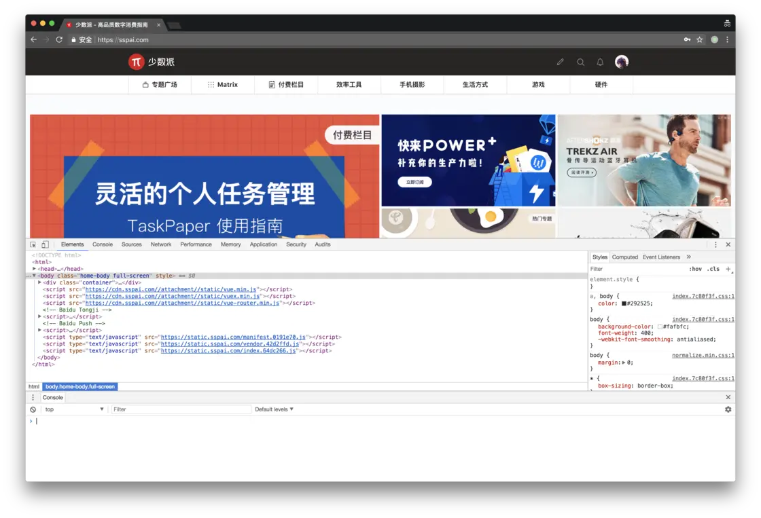Open Chrome's three-dot menu
This screenshot has height=518, width=761.
[x=727, y=40]
